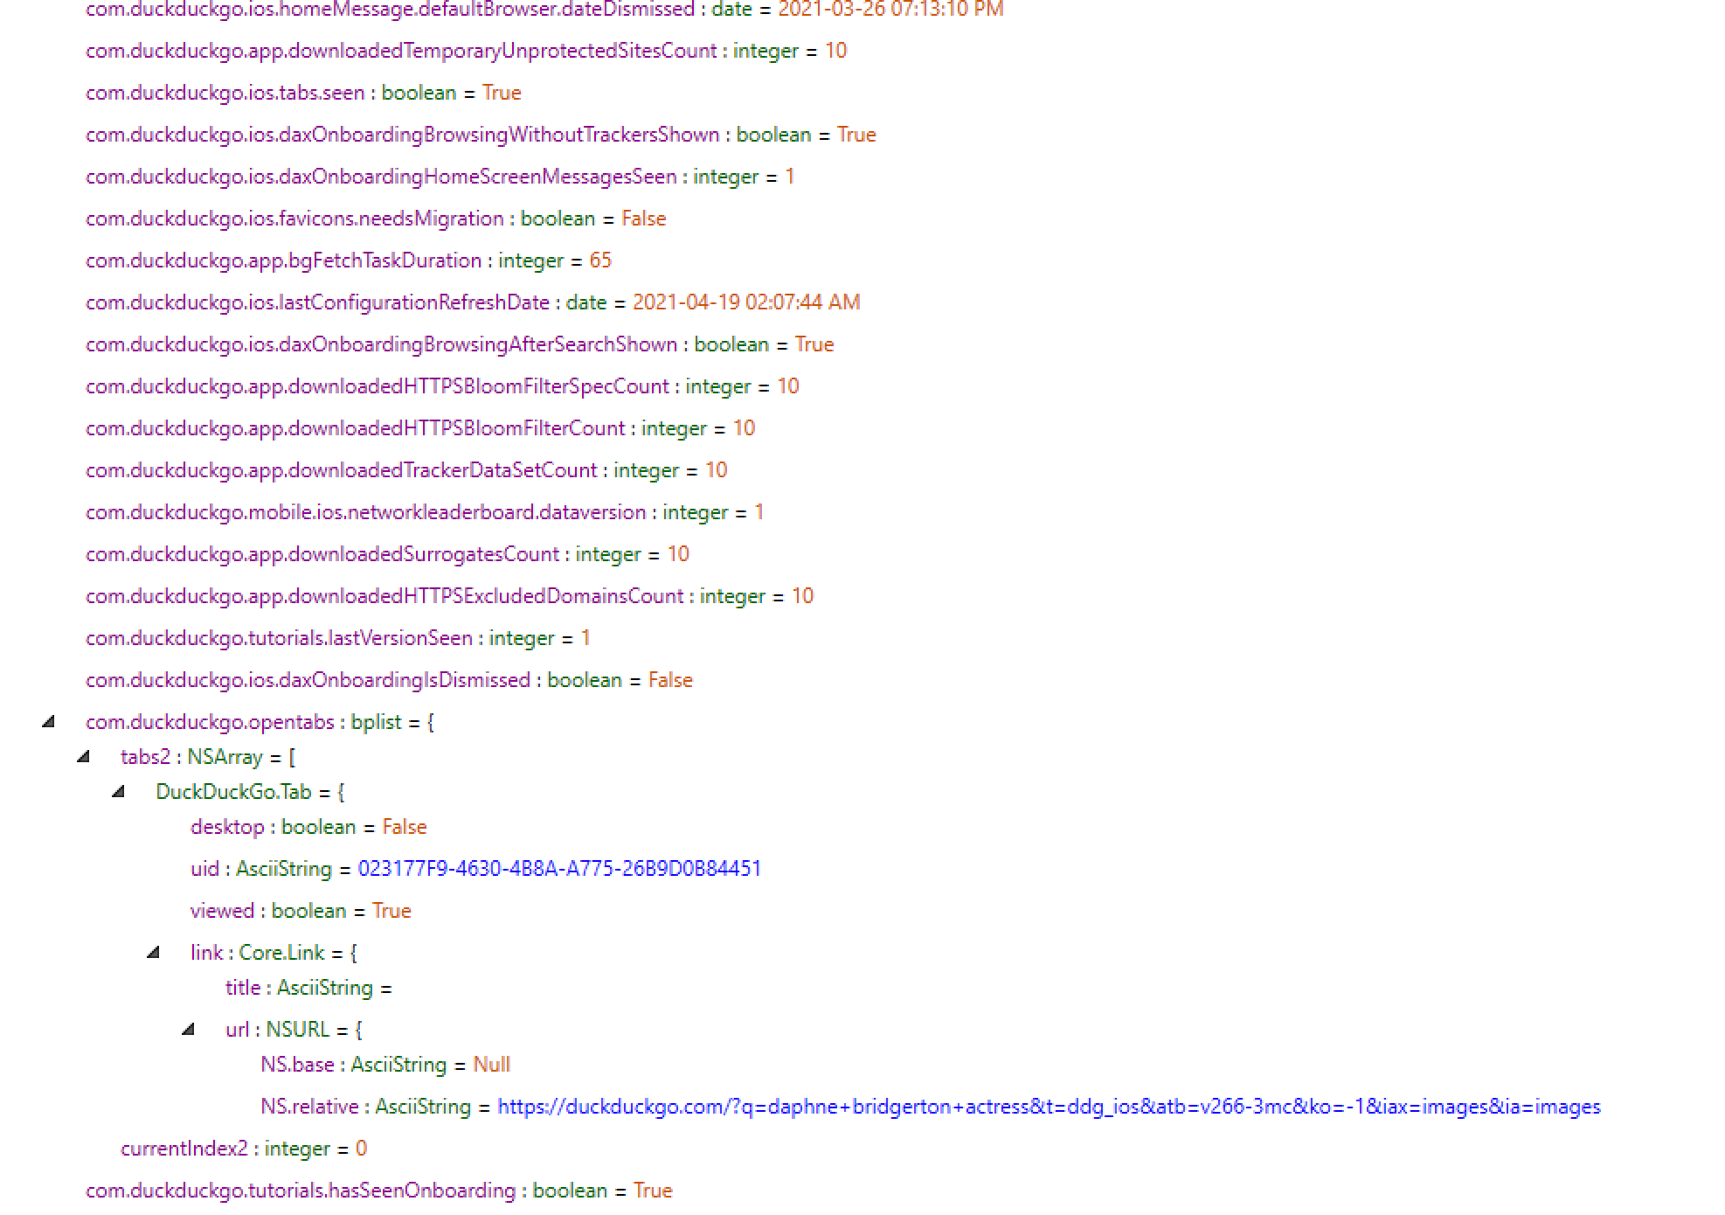Select the defaultBrowser.dateDismissed row

544,10
